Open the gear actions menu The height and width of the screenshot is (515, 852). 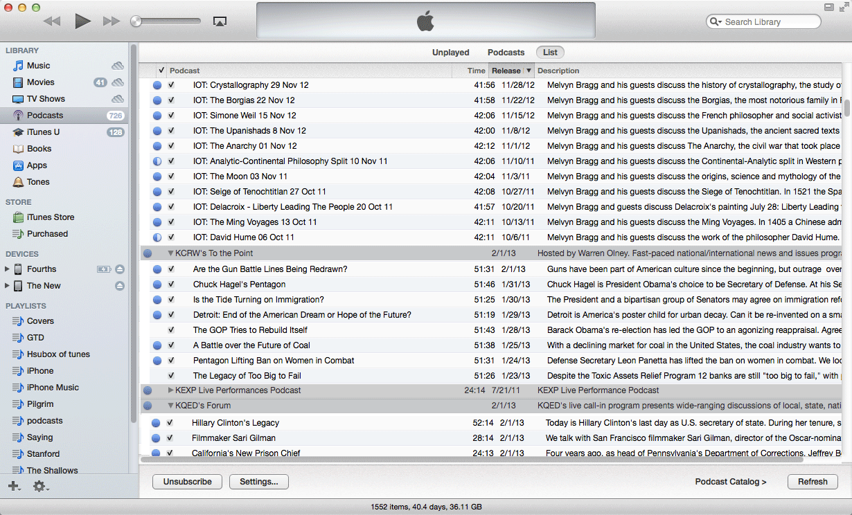41,487
